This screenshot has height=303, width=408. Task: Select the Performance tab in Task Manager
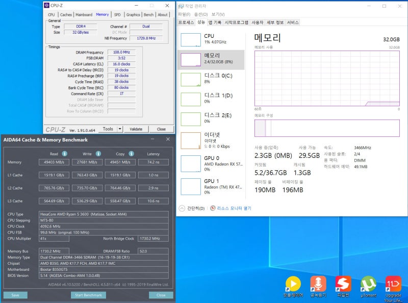[201, 22]
